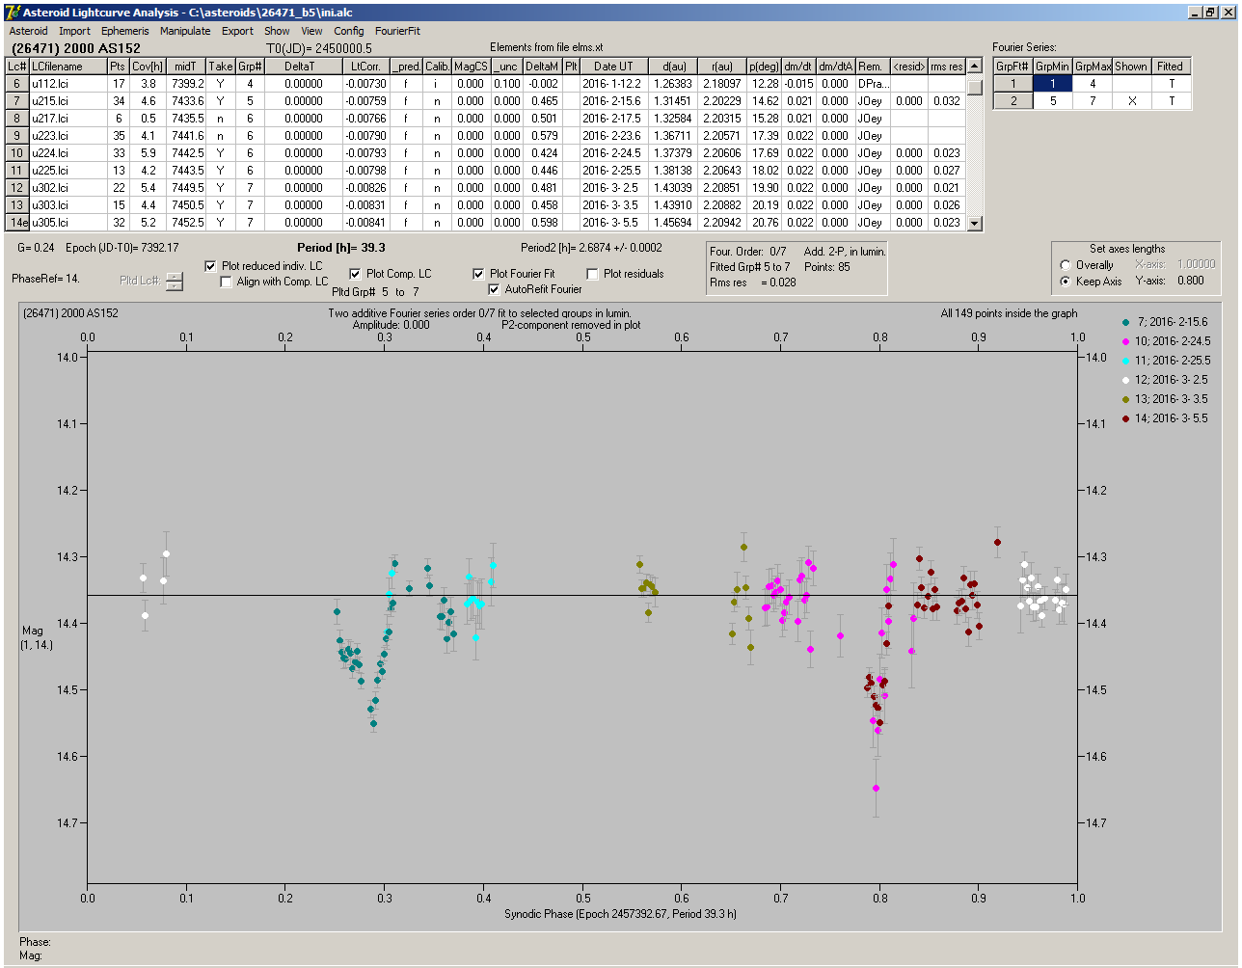The height and width of the screenshot is (968, 1242).
Task: Click the teal legend dot for 7; 2016- 2-15.6
Action: tap(1126, 322)
